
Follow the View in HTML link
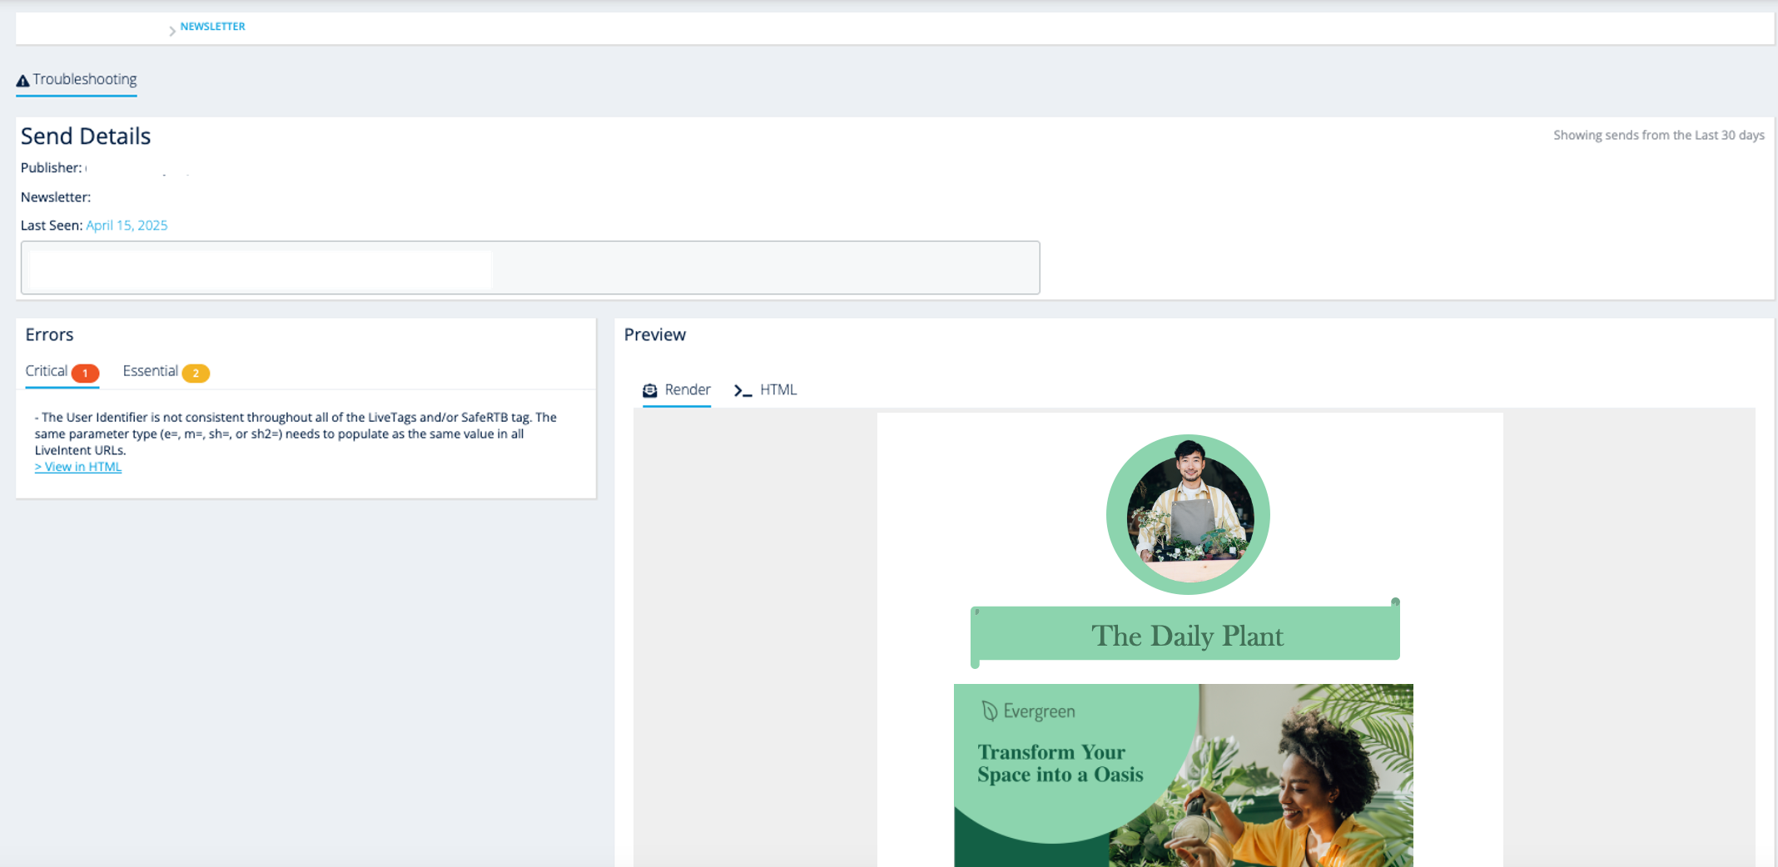pos(78,467)
